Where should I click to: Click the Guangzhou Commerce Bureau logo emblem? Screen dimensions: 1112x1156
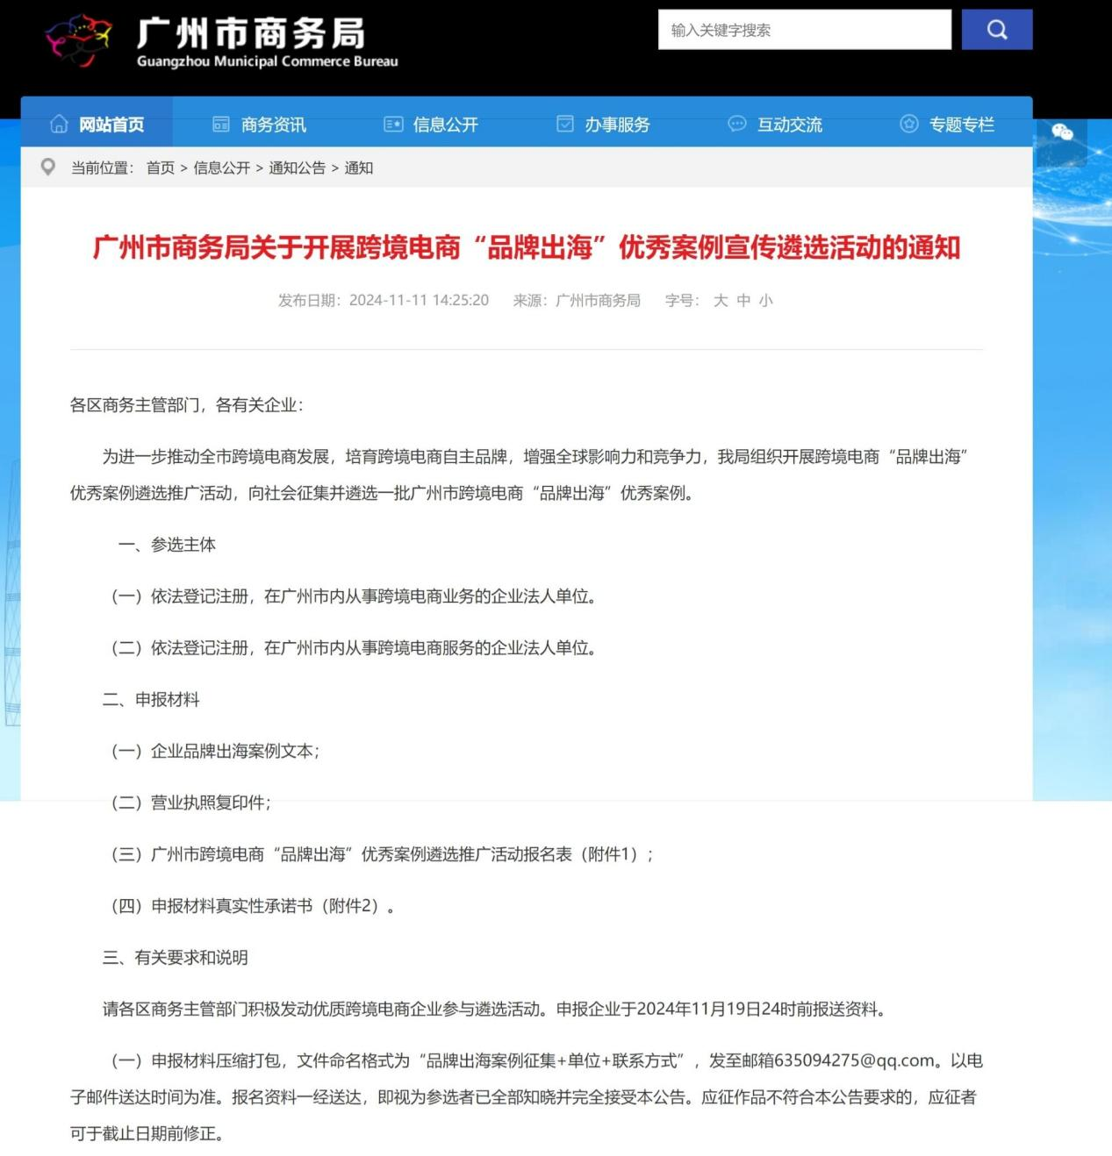point(79,39)
